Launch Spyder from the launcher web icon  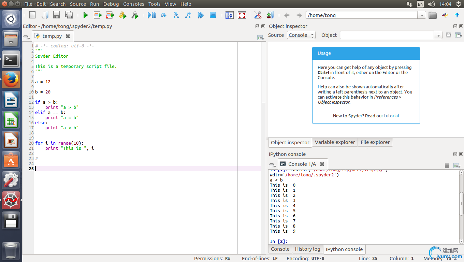point(11,200)
